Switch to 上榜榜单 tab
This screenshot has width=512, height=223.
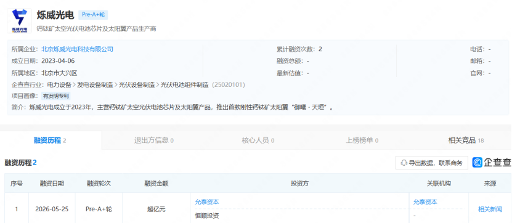(362, 140)
